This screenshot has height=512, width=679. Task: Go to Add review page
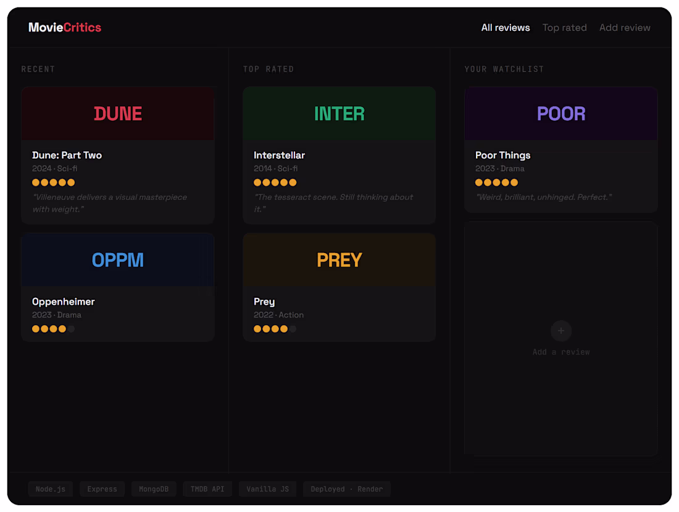click(x=625, y=28)
